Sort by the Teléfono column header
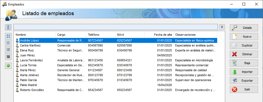Screen dimensions: 263x102 tap(101, 35)
